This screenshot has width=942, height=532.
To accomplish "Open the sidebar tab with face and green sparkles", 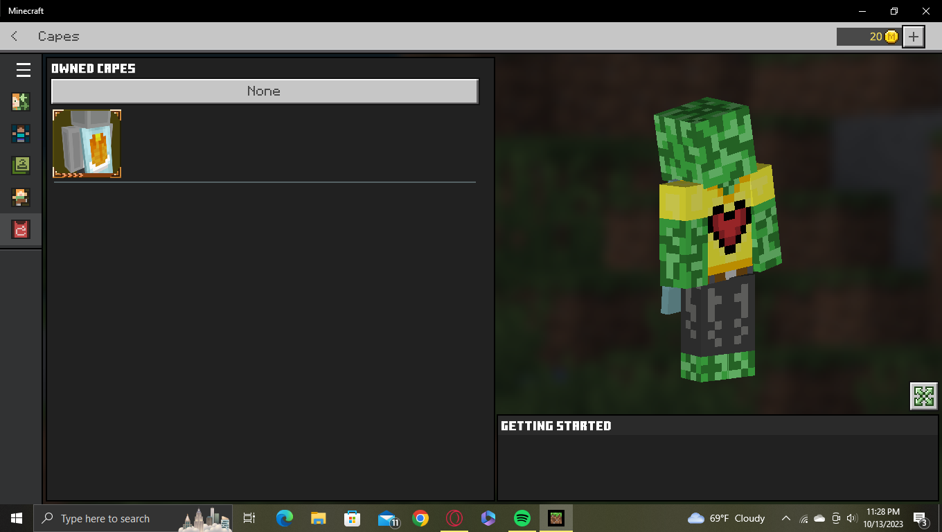I will click(x=21, y=102).
